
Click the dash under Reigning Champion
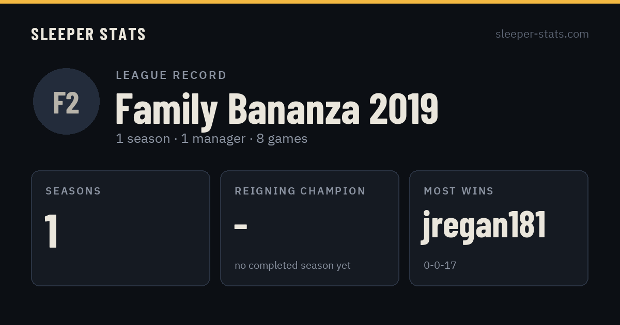pos(241,226)
